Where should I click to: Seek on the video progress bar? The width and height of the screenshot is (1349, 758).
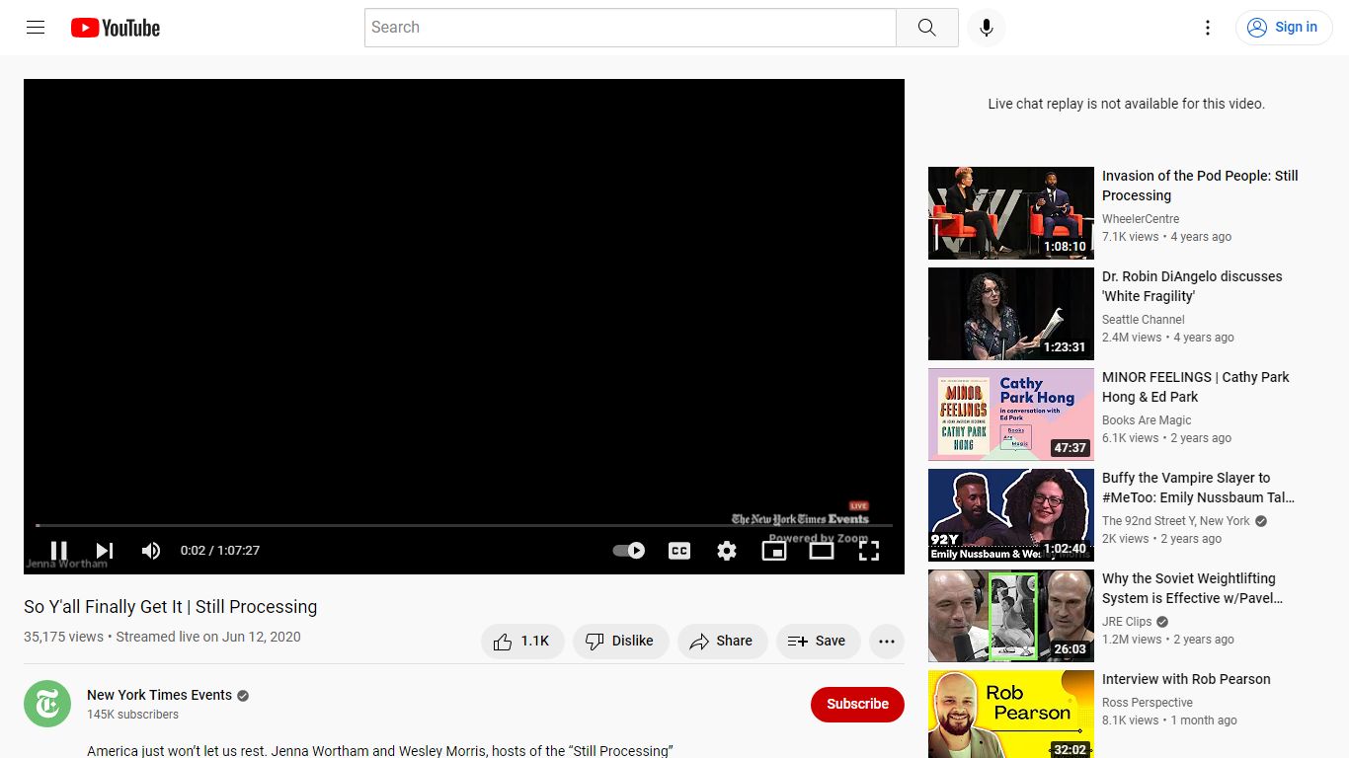[x=464, y=525]
